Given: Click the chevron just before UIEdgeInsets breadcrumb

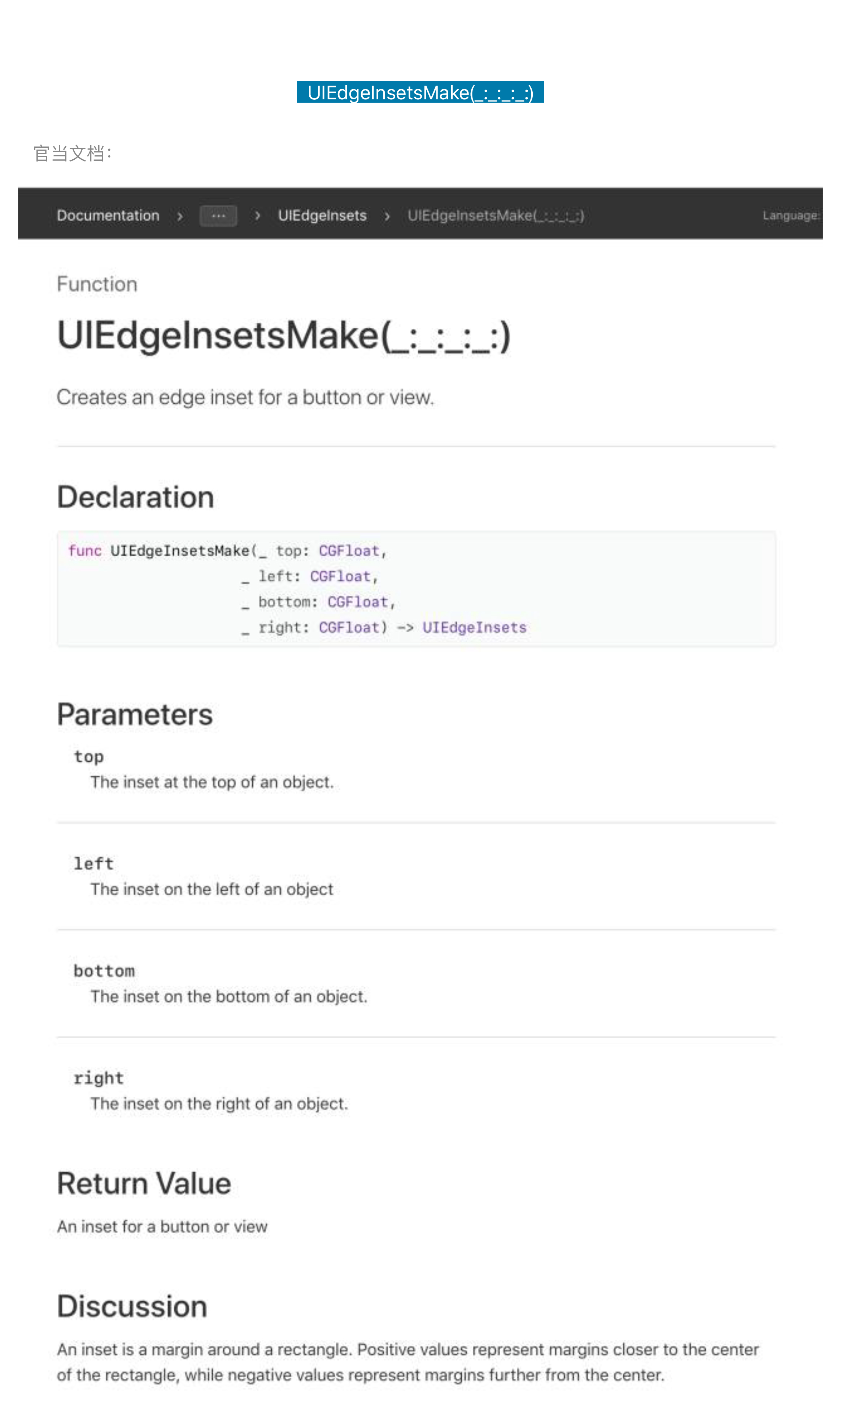Looking at the screenshot, I should point(257,216).
